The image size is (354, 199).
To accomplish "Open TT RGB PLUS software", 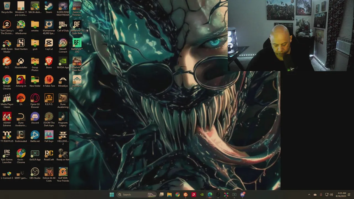I will click(x=7, y=137).
